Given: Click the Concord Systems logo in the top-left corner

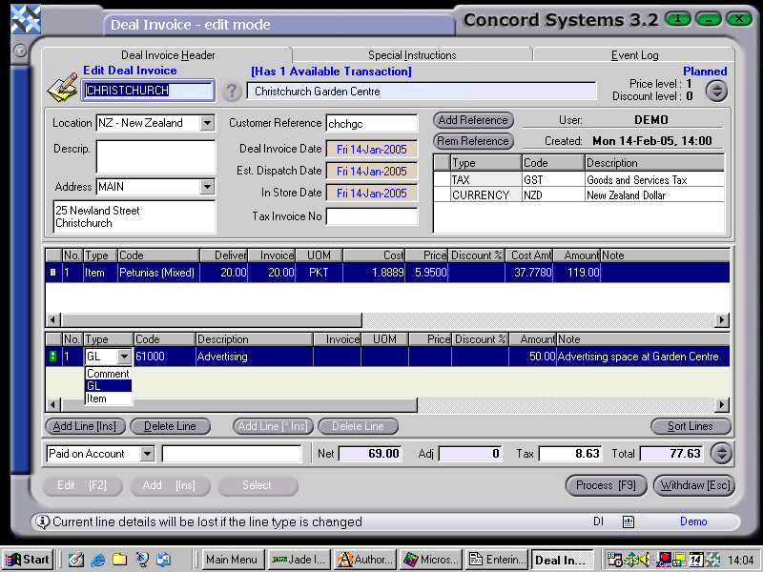Looking at the screenshot, I should [x=26, y=19].
